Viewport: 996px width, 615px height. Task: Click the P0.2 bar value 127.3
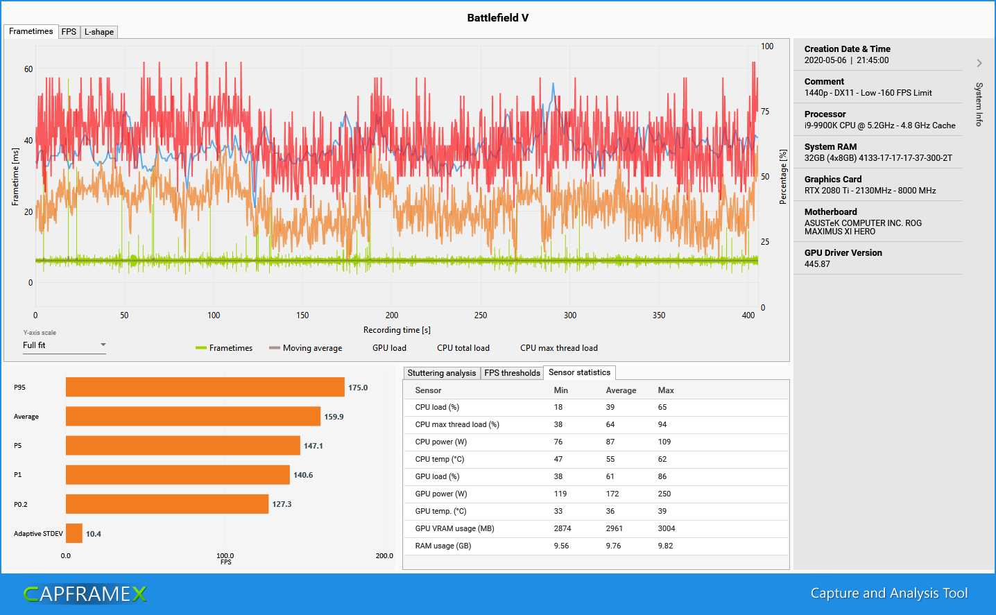(x=282, y=504)
